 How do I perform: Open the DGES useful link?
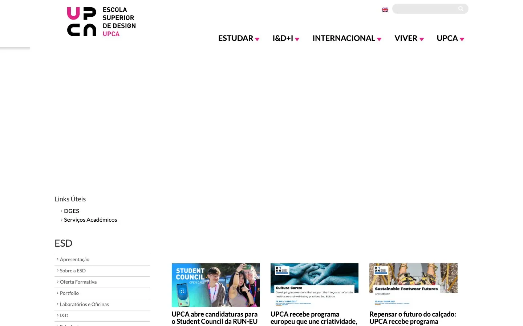pos(72,211)
